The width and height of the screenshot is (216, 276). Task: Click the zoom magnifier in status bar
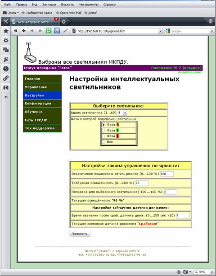coord(197,272)
